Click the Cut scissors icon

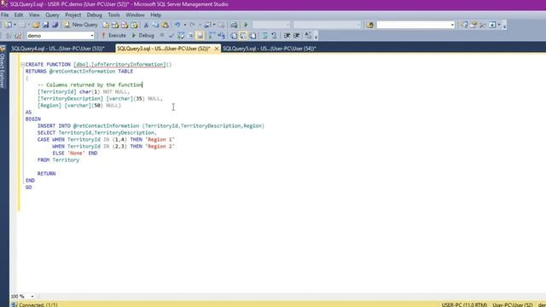146,25
